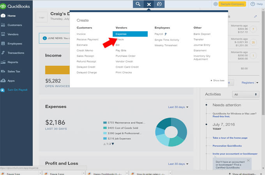
Task: Click the Vendors sidebar icon
Action: (x=3, y=34)
